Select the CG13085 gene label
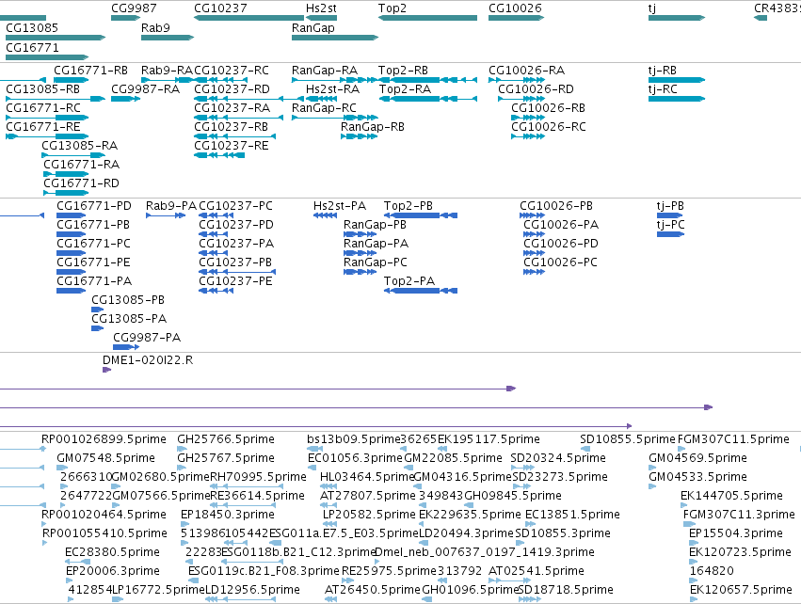The image size is (801, 604). tap(32, 28)
